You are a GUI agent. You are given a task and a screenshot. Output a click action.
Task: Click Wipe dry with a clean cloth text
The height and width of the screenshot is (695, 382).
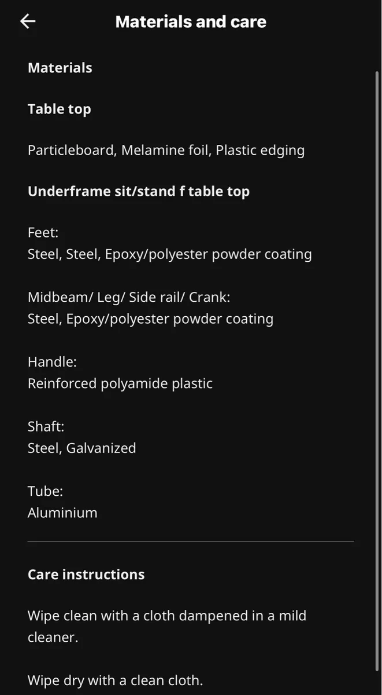pos(115,680)
